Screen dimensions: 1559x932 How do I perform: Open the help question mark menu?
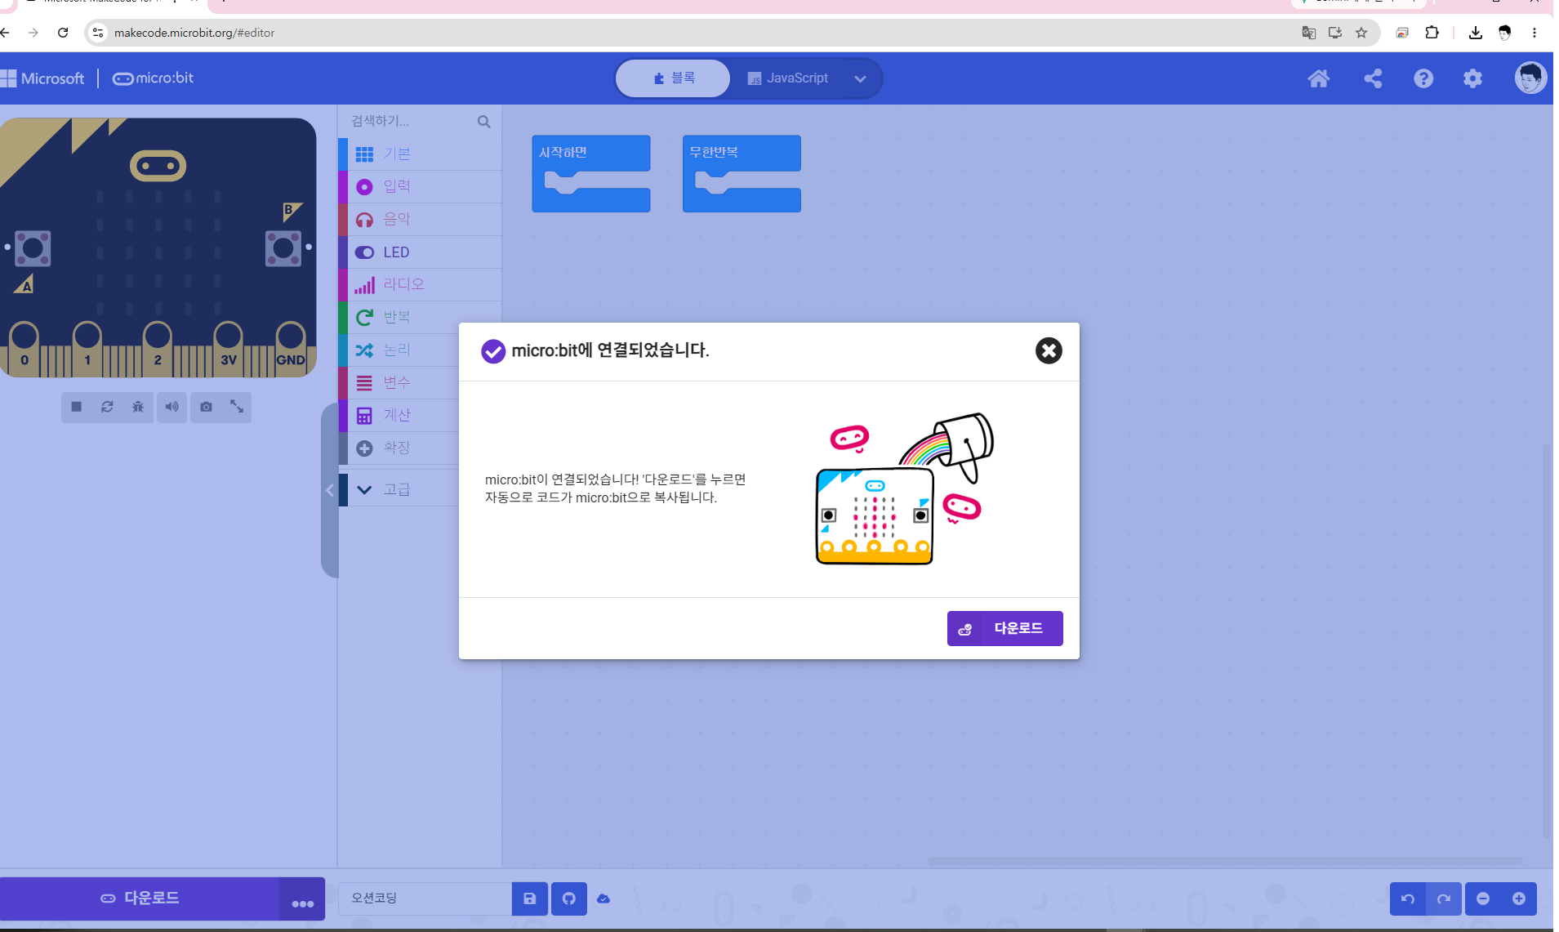coord(1423,78)
